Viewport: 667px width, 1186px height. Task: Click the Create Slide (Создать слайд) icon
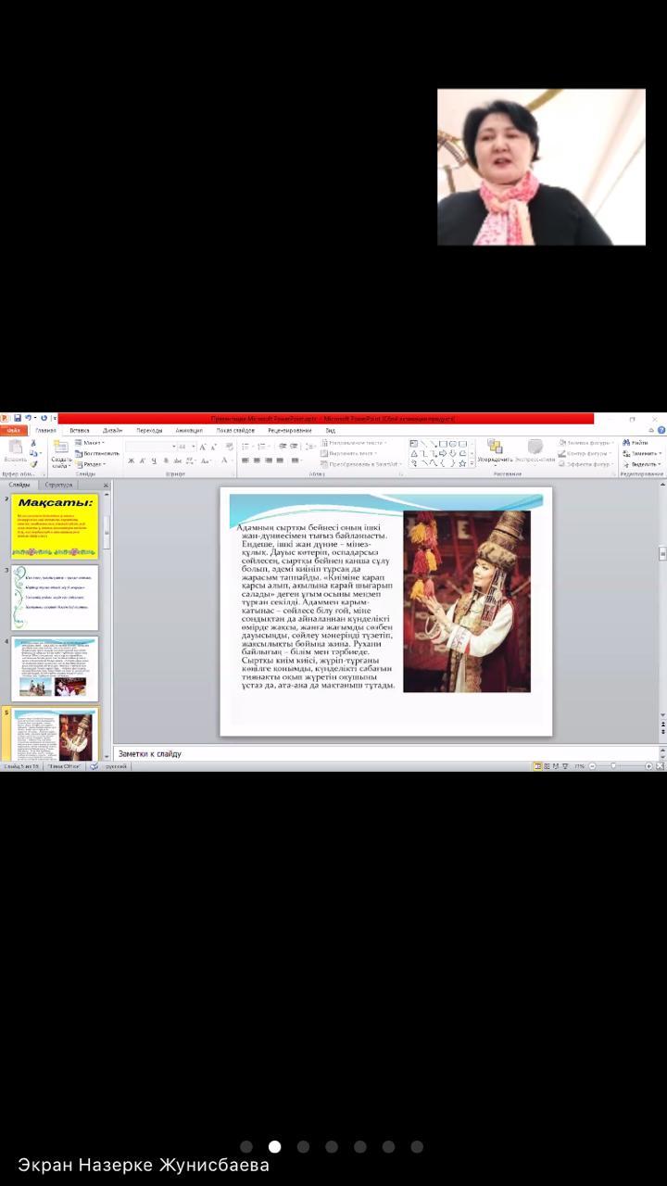[x=61, y=452]
